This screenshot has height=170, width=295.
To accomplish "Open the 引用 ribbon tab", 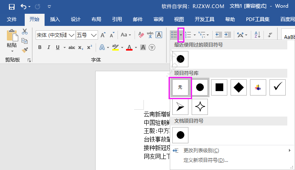I will [117, 19].
